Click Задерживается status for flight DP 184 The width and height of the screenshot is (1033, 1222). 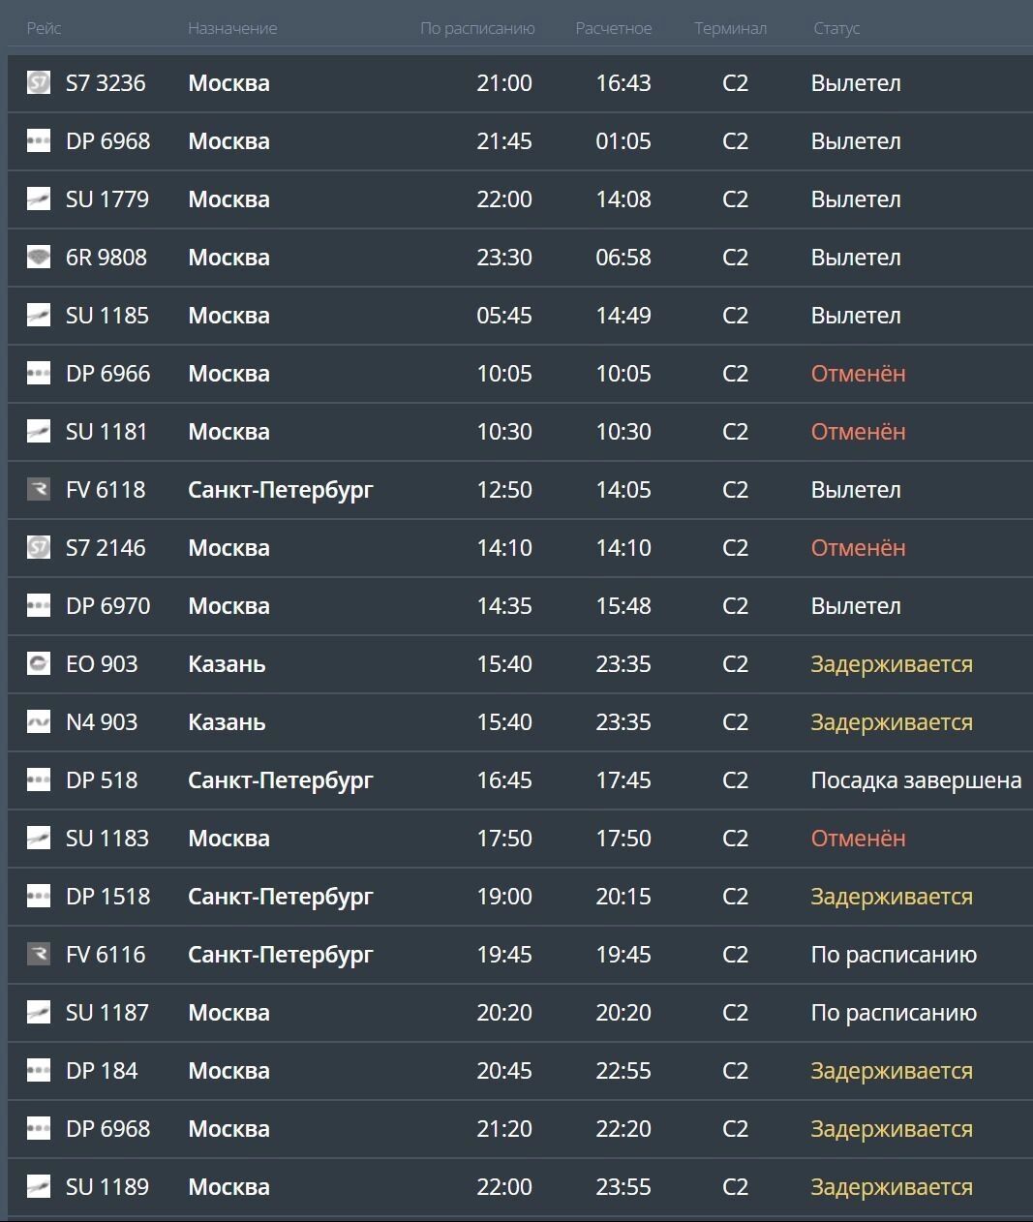(x=891, y=1071)
